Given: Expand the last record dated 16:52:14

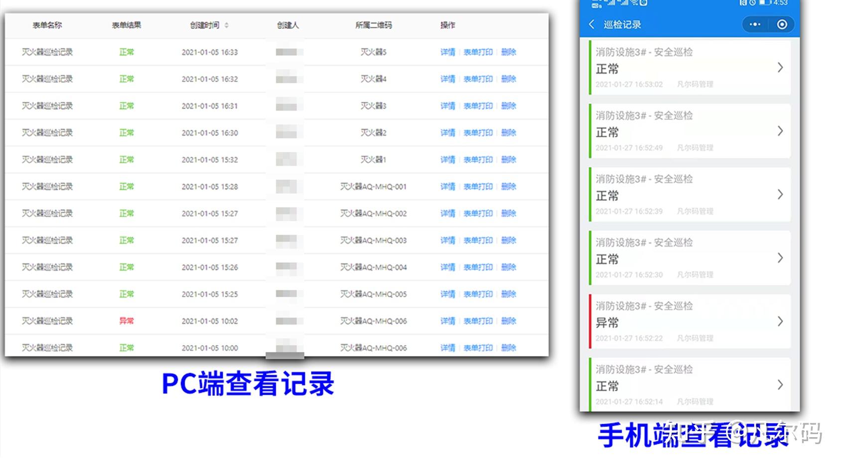Looking at the screenshot, I should [780, 385].
